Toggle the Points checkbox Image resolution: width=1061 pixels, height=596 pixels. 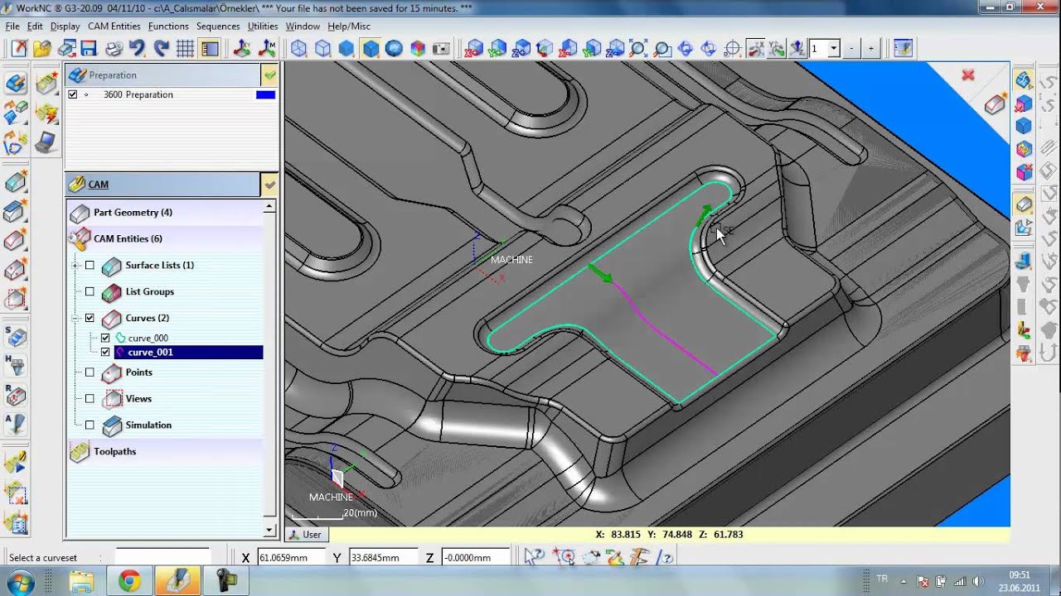[x=90, y=372]
